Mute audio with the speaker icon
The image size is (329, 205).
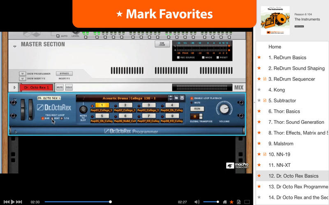(197, 202)
